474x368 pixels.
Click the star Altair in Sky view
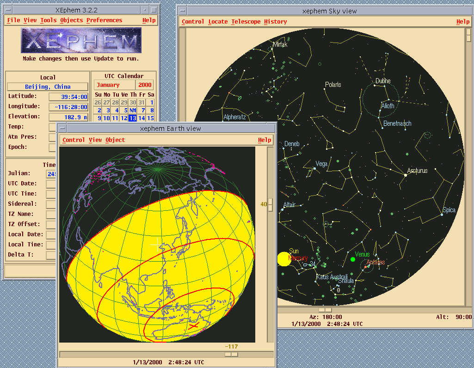[283, 209]
